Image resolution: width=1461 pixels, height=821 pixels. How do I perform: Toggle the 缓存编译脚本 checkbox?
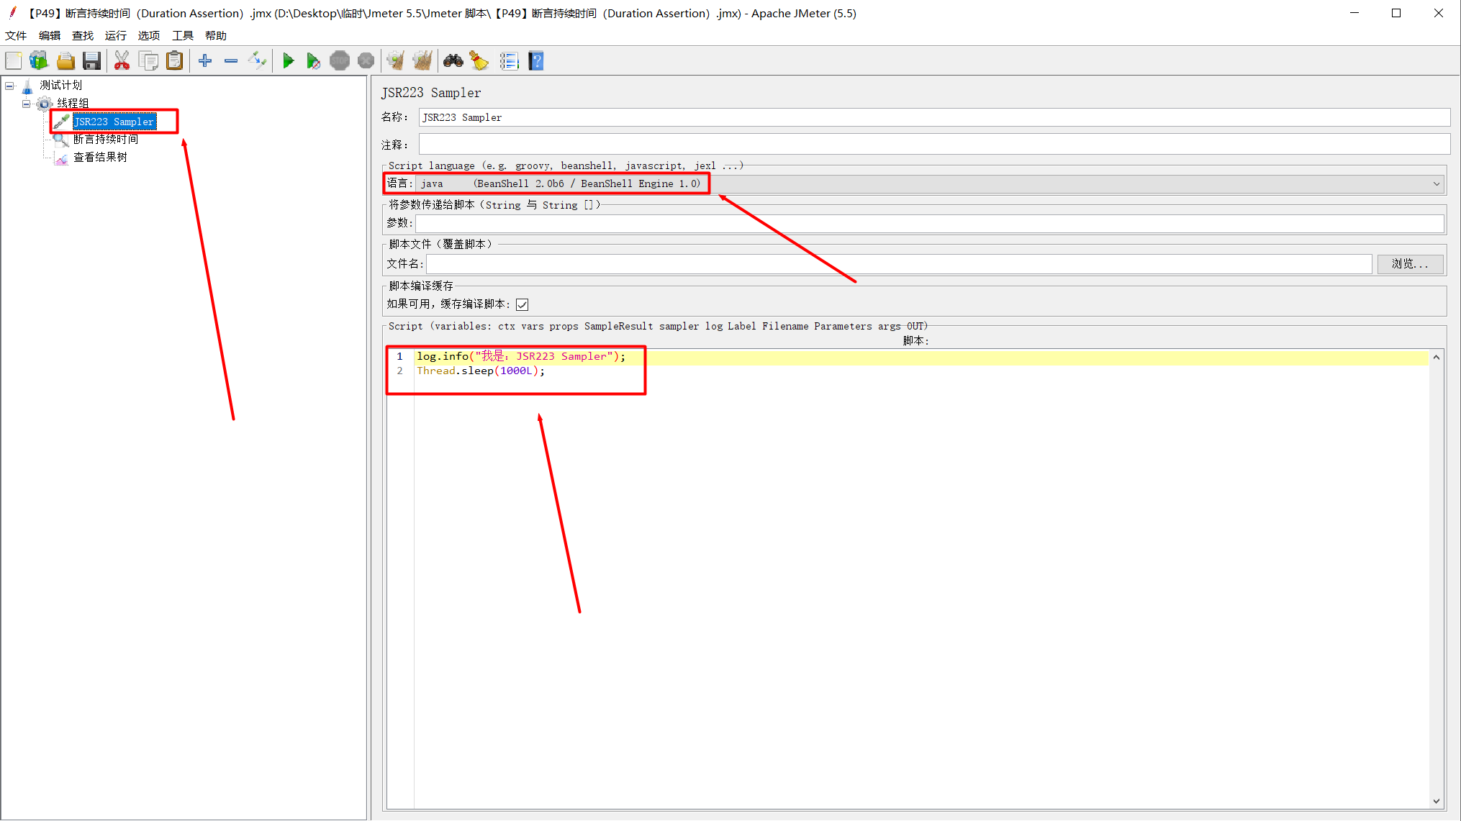coord(523,304)
